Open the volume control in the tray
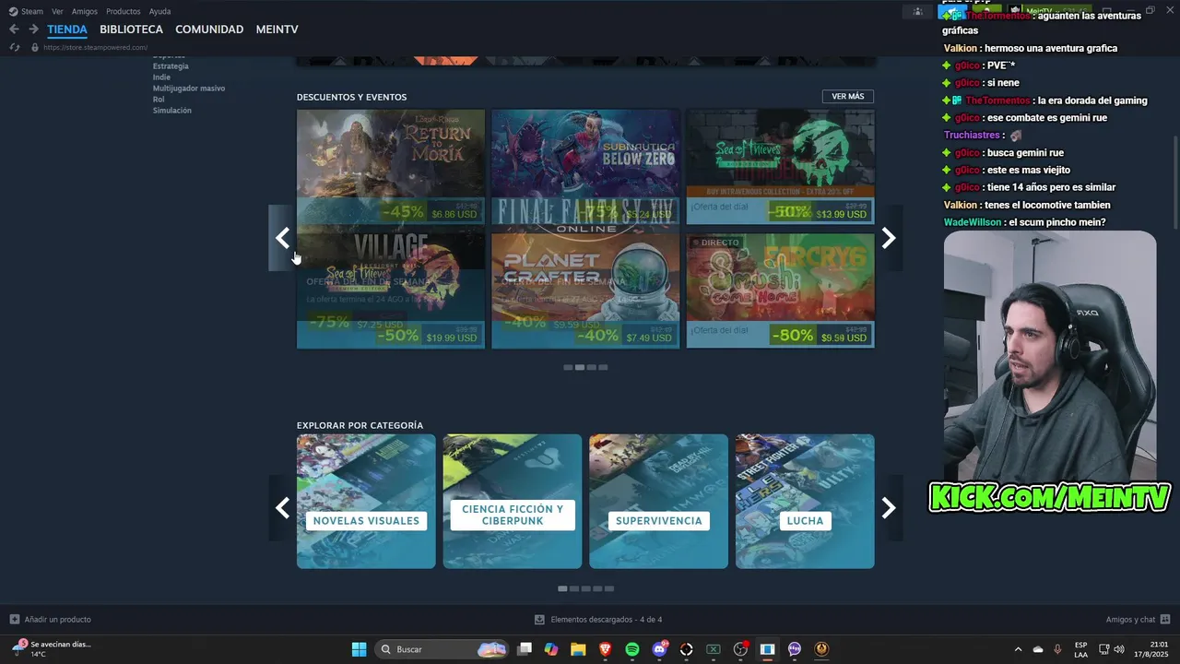Viewport: 1180px width, 664px height. click(1120, 649)
